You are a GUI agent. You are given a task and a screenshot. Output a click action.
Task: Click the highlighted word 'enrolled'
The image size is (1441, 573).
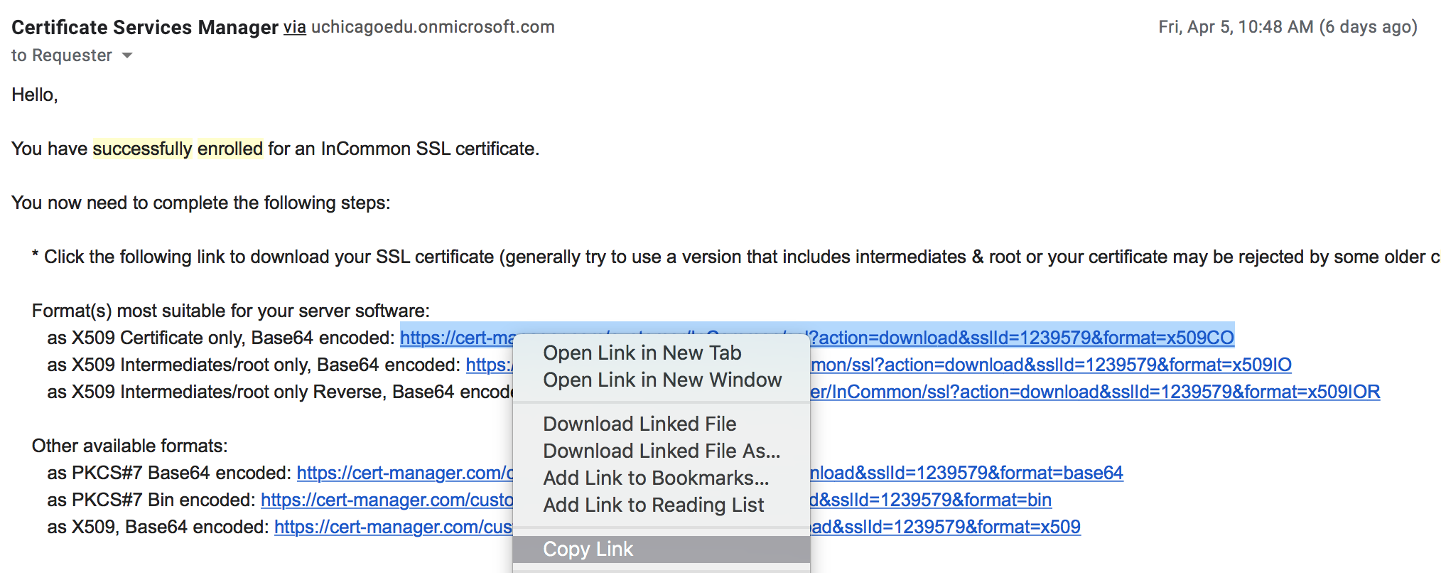click(x=230, y=149)
